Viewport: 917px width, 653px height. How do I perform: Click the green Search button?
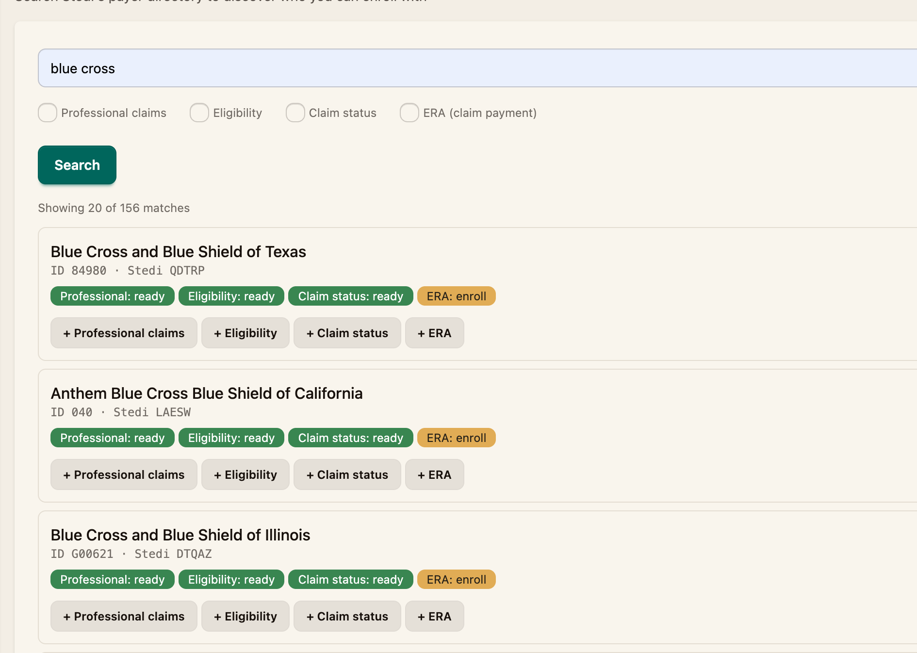(77, 165)
